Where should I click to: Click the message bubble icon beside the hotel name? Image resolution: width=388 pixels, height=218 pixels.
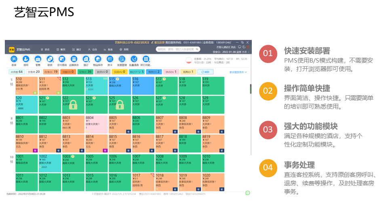tap(240, 47)
